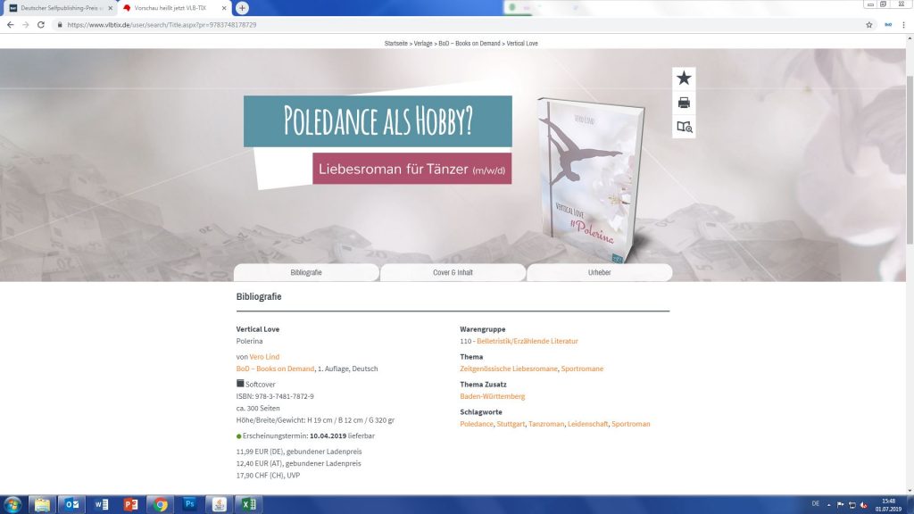Open Chrome from the taskbar

[161, 505]
